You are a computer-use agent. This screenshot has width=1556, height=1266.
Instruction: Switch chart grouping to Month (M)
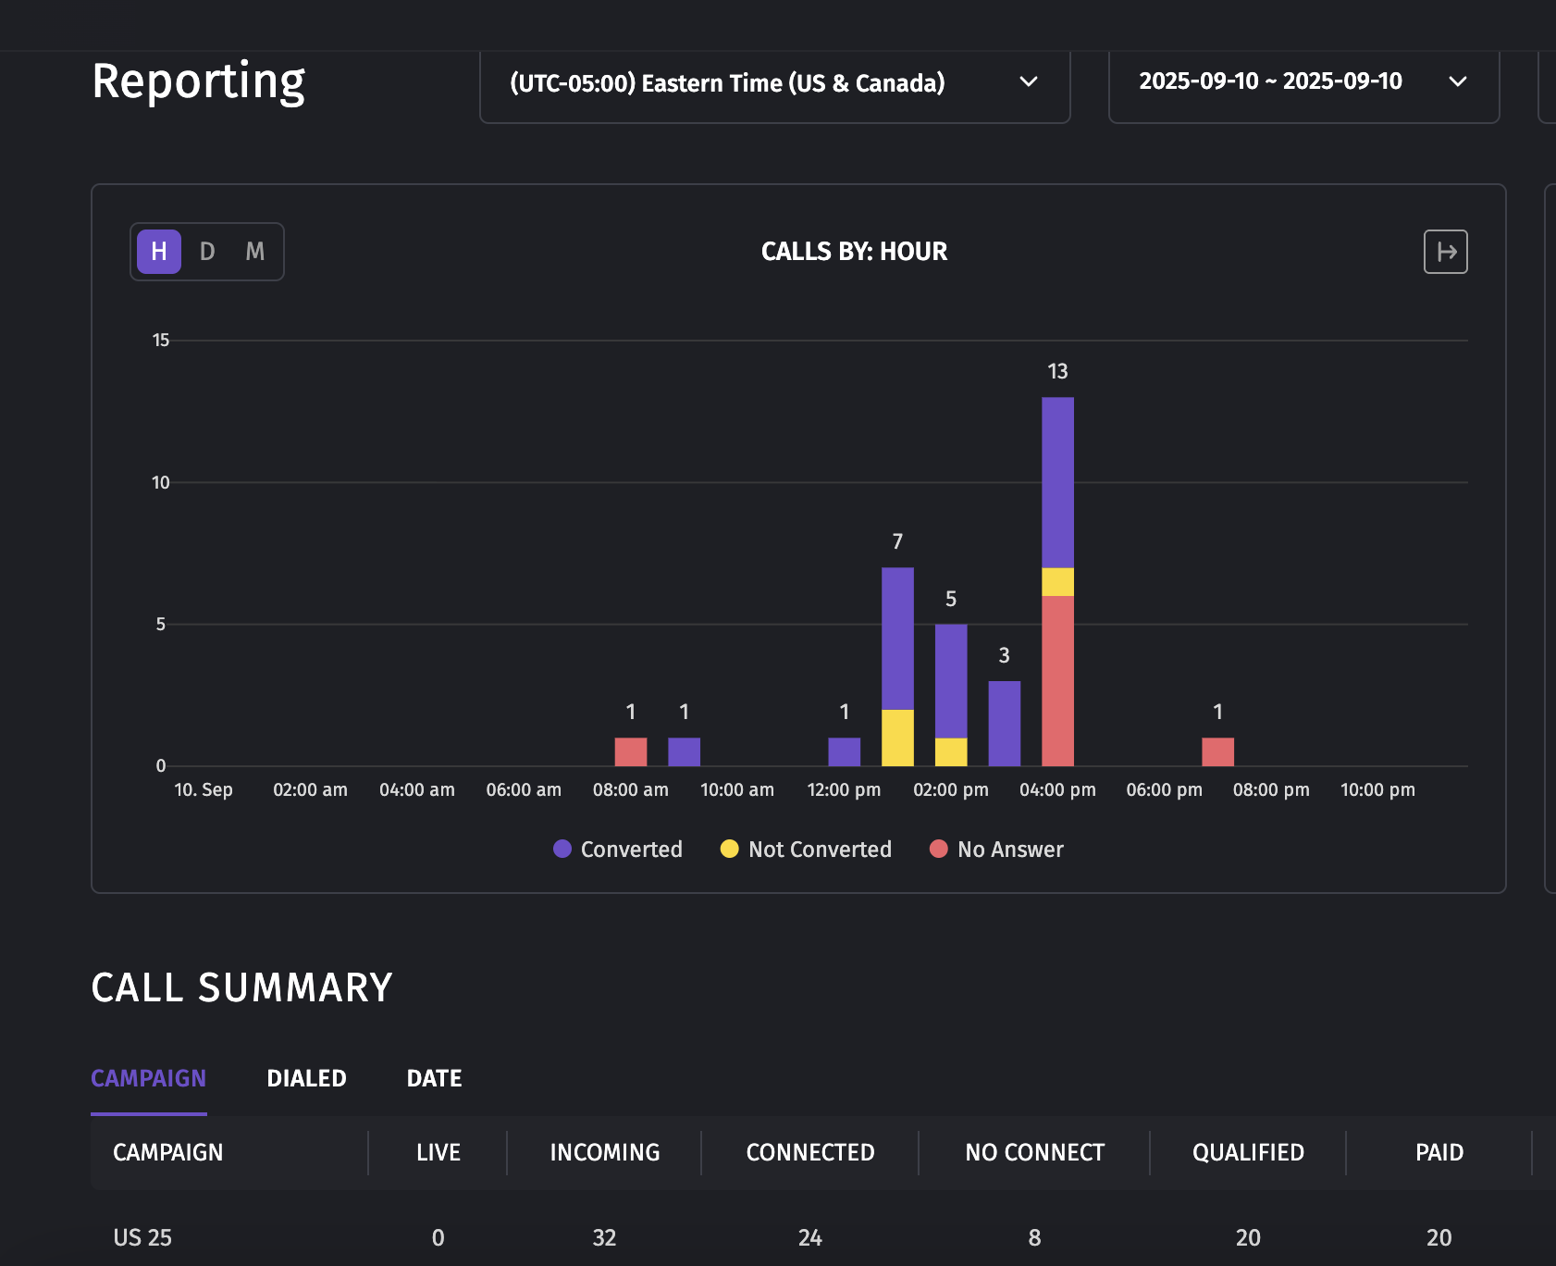pyautogui.click(x=255, y=252)
